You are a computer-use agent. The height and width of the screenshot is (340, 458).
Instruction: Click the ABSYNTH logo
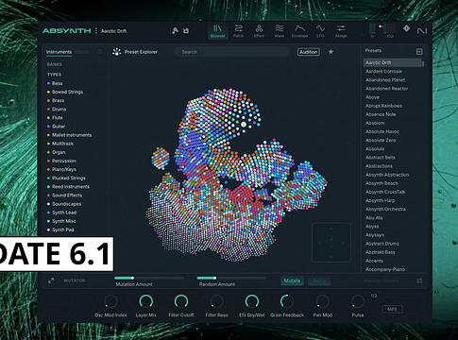coord(66,30)
